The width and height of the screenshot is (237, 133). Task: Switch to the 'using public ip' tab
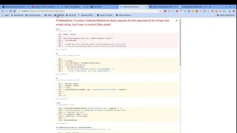point(192,7)
